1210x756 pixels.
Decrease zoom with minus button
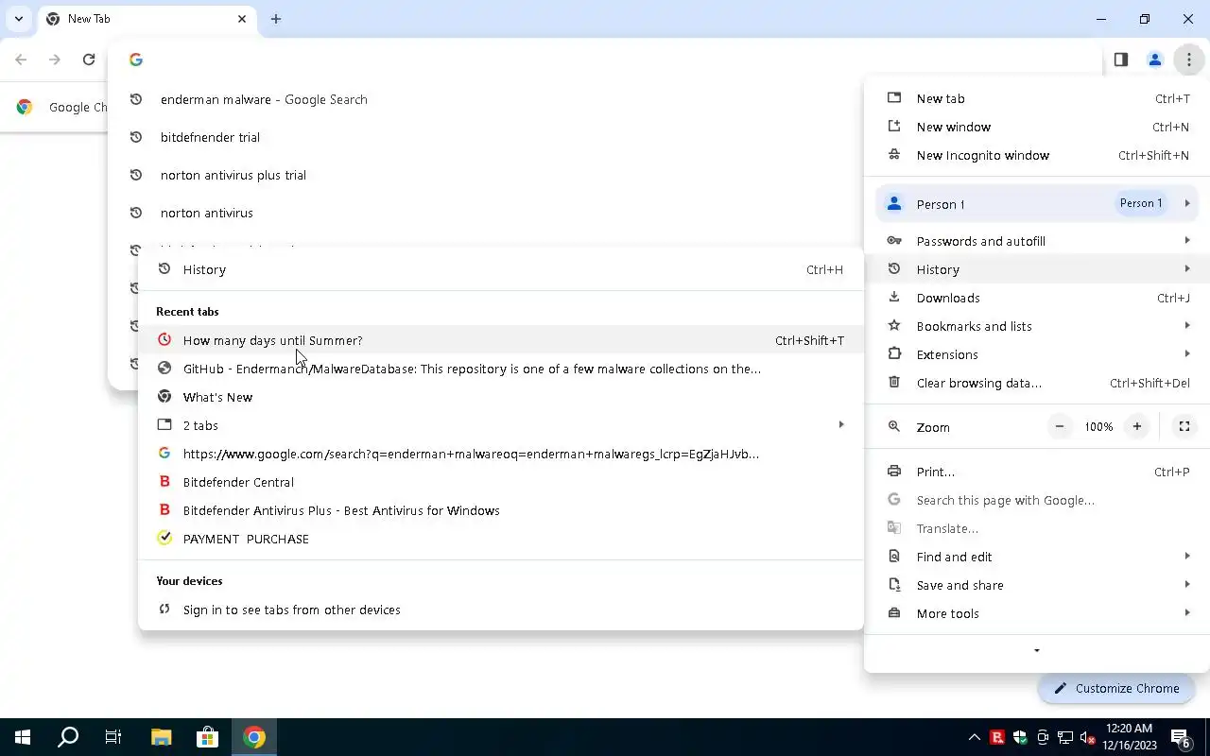(x=1060, y=427)
